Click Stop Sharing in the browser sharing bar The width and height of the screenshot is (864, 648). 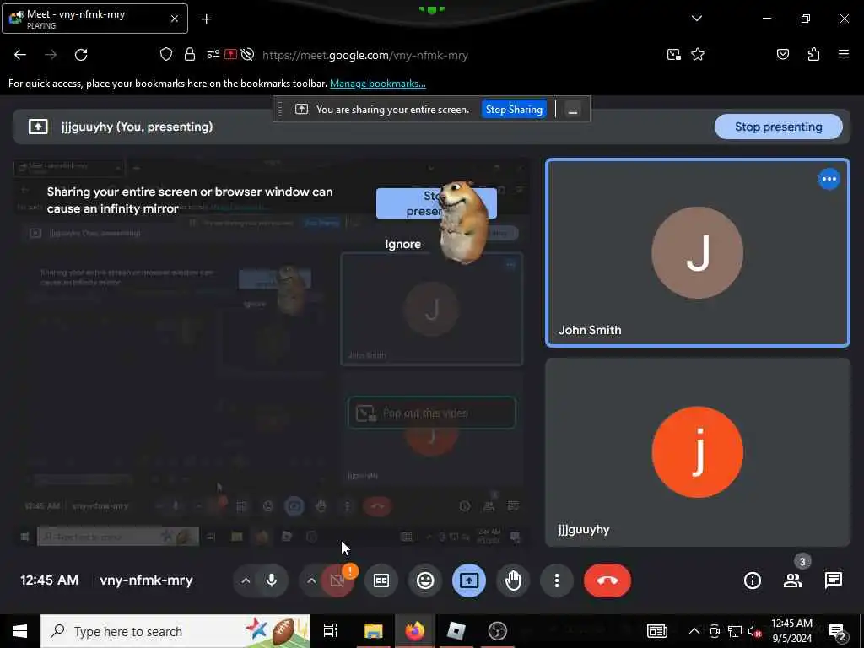pos(514,109)
